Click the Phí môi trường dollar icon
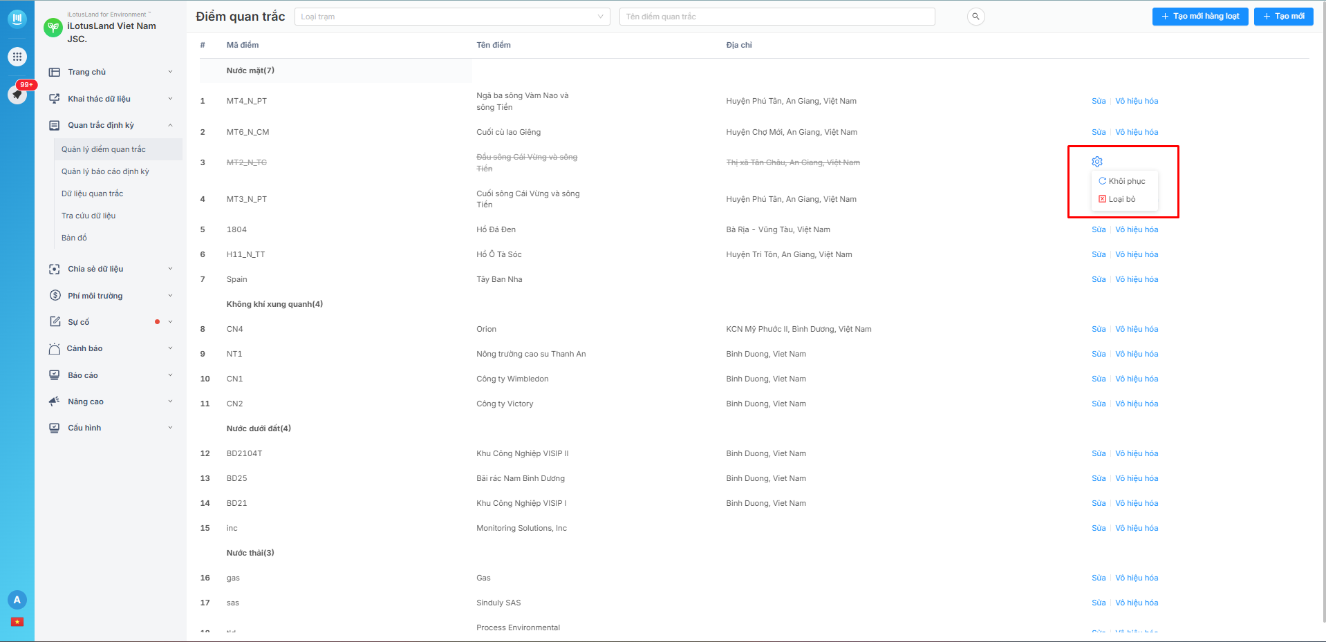Image resolution: width=1326 pixels, height=642 pixels. pos(55,296)
